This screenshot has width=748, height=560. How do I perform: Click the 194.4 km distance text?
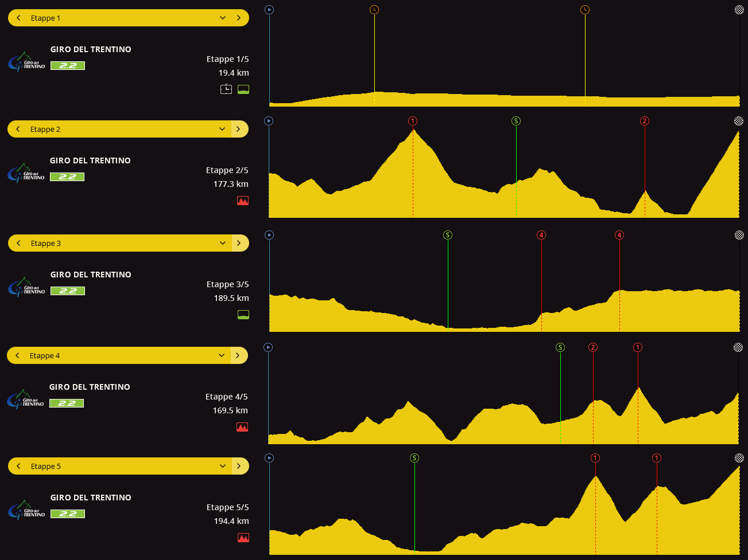pos(231,521)
